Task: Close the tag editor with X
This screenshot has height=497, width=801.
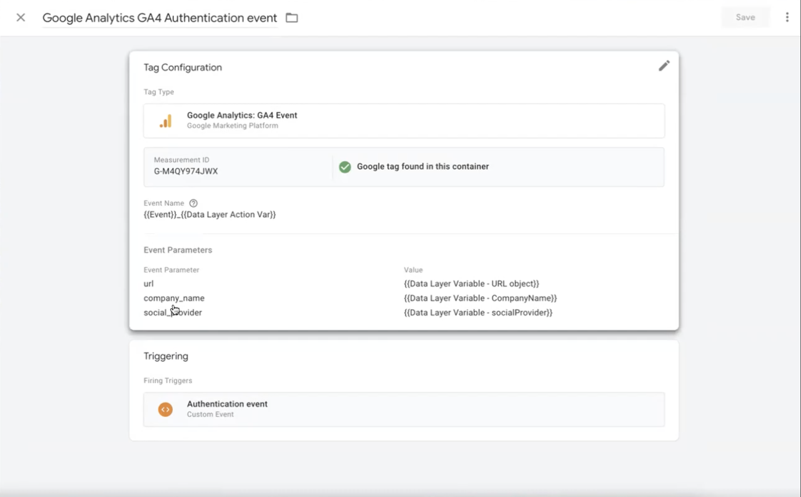Action: click(x=21, y=17)
